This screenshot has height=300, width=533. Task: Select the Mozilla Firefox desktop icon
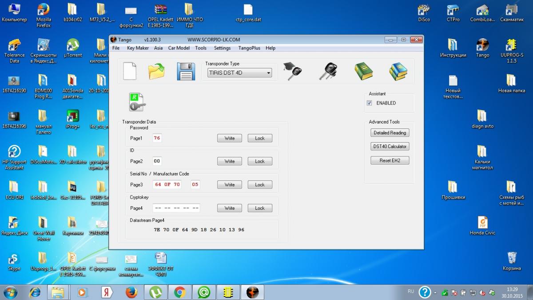click(43, 15)
